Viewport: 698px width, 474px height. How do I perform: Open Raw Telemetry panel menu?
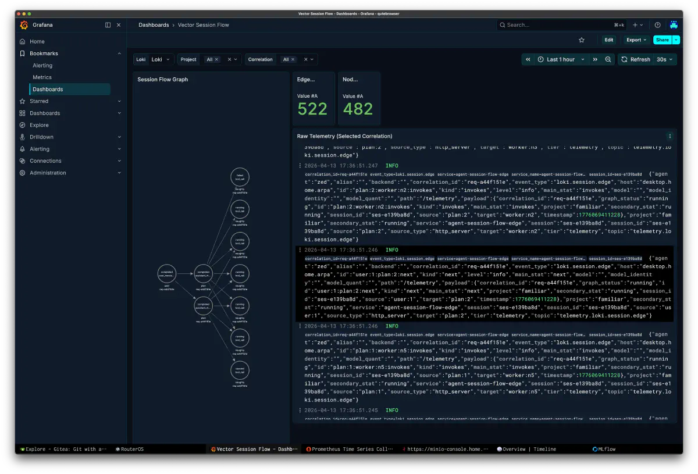click(x=669, y=136)
